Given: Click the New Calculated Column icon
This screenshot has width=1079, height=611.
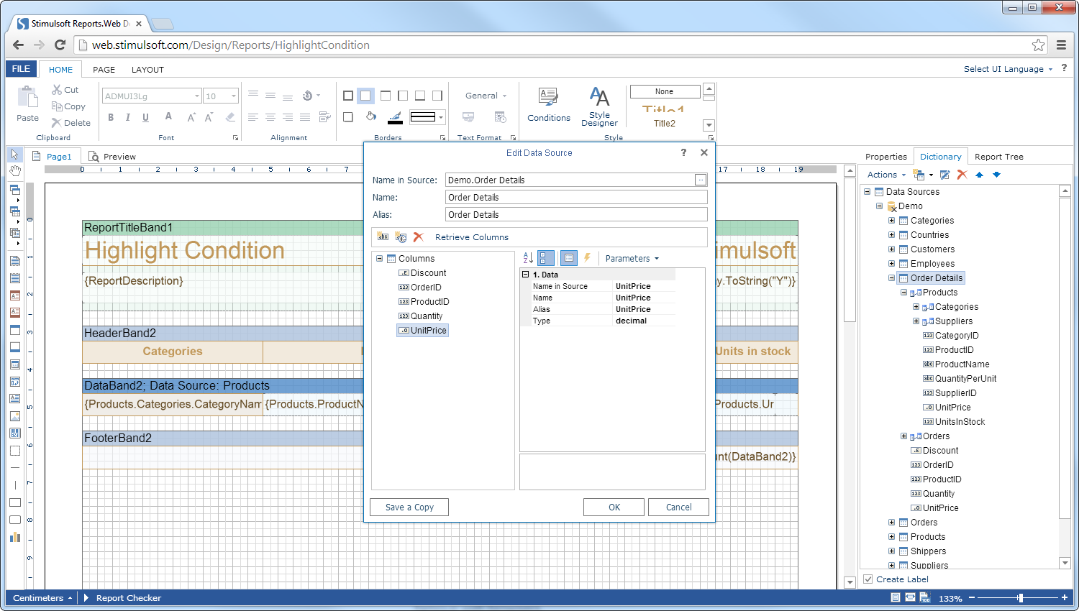Looking at the screenshot, I should [x=401, y=236].
